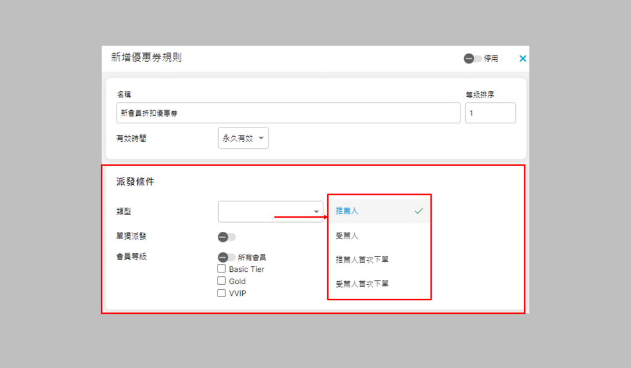Toggle the 停用 switch
The height and width of the screenshot is (368, 631).
pyautogui.click(x=473, y=59)
